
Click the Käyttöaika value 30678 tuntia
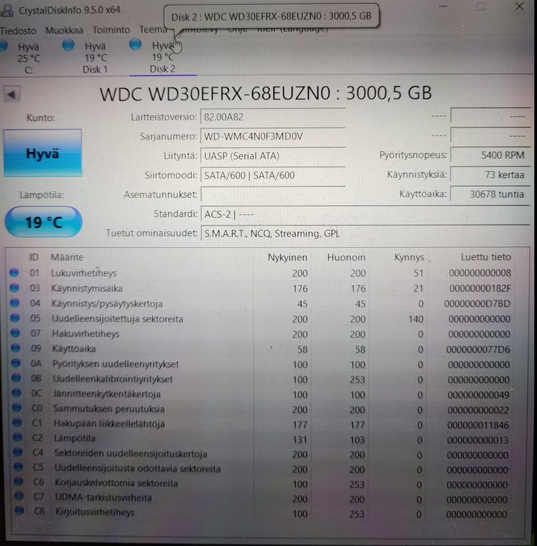pyautogui.click(x=490, y=194)
